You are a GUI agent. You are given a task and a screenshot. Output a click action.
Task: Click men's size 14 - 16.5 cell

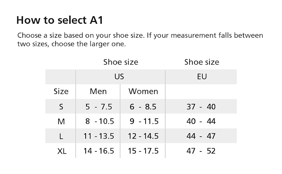(x=99, y=151)
